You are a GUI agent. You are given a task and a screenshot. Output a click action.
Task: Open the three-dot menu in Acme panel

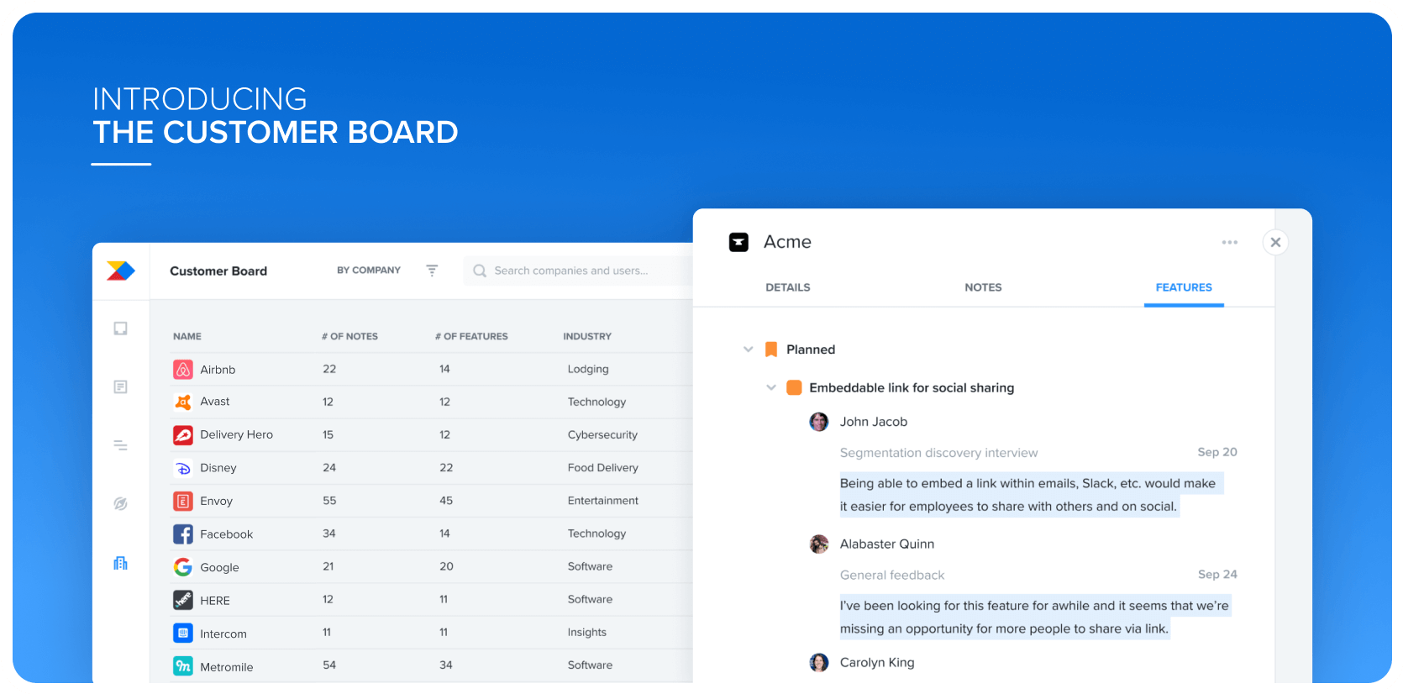[1230, 242]
